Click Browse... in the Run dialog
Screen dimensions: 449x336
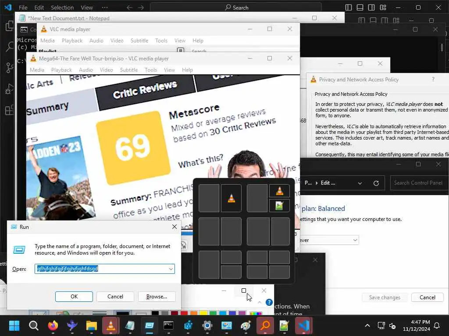[157, 297]
